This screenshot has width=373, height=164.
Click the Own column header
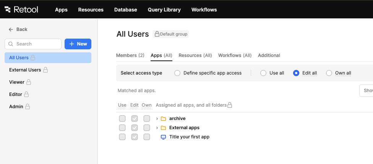click(147, 105)
